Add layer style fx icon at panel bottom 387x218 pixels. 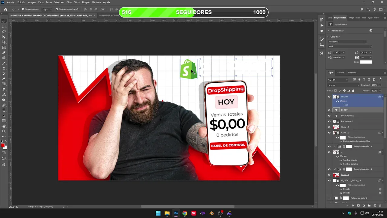353,206
